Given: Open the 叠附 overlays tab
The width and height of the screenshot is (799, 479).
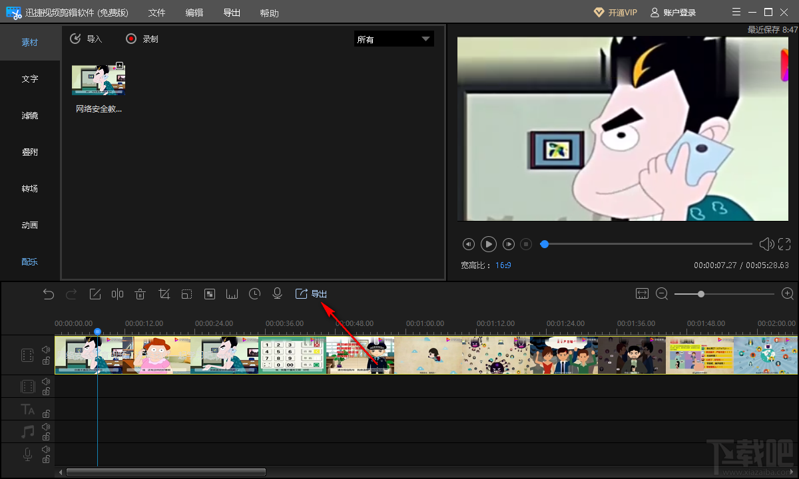Looking at the screenshot, I should 30,152.
